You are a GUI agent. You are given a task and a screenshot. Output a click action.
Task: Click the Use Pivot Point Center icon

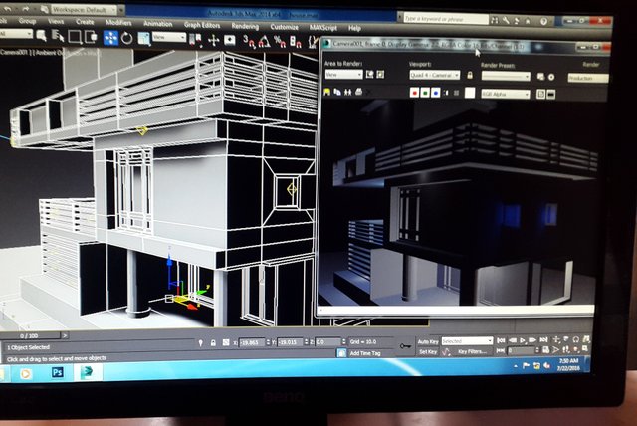196,40
